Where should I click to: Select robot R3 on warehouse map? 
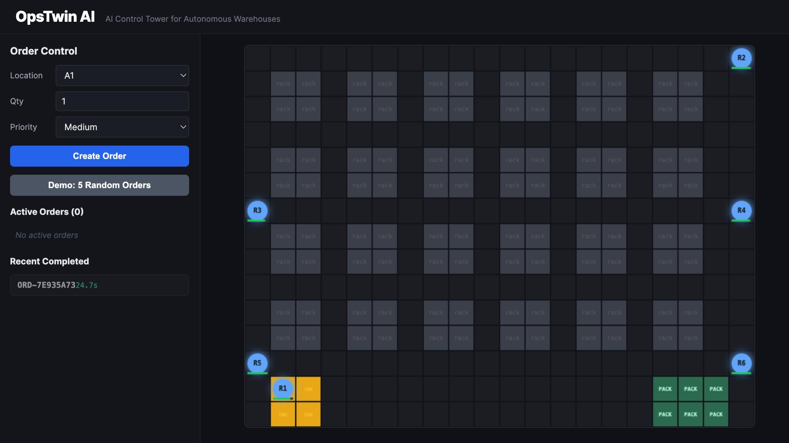point(257,211)
